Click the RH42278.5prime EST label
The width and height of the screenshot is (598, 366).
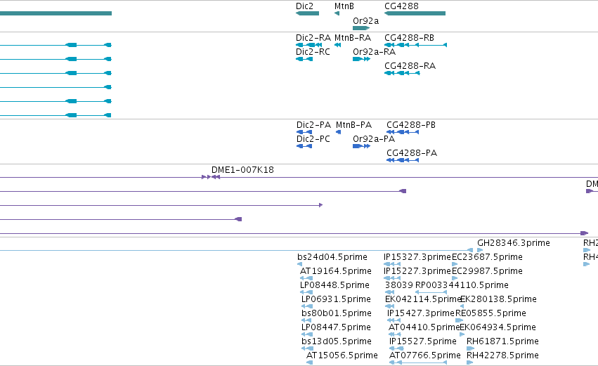502,355
